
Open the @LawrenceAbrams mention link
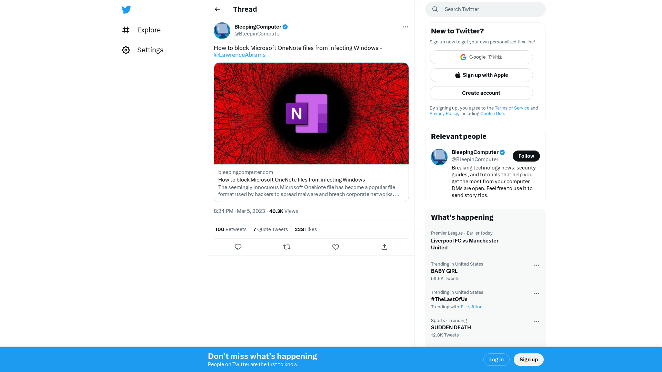(240, 55)
